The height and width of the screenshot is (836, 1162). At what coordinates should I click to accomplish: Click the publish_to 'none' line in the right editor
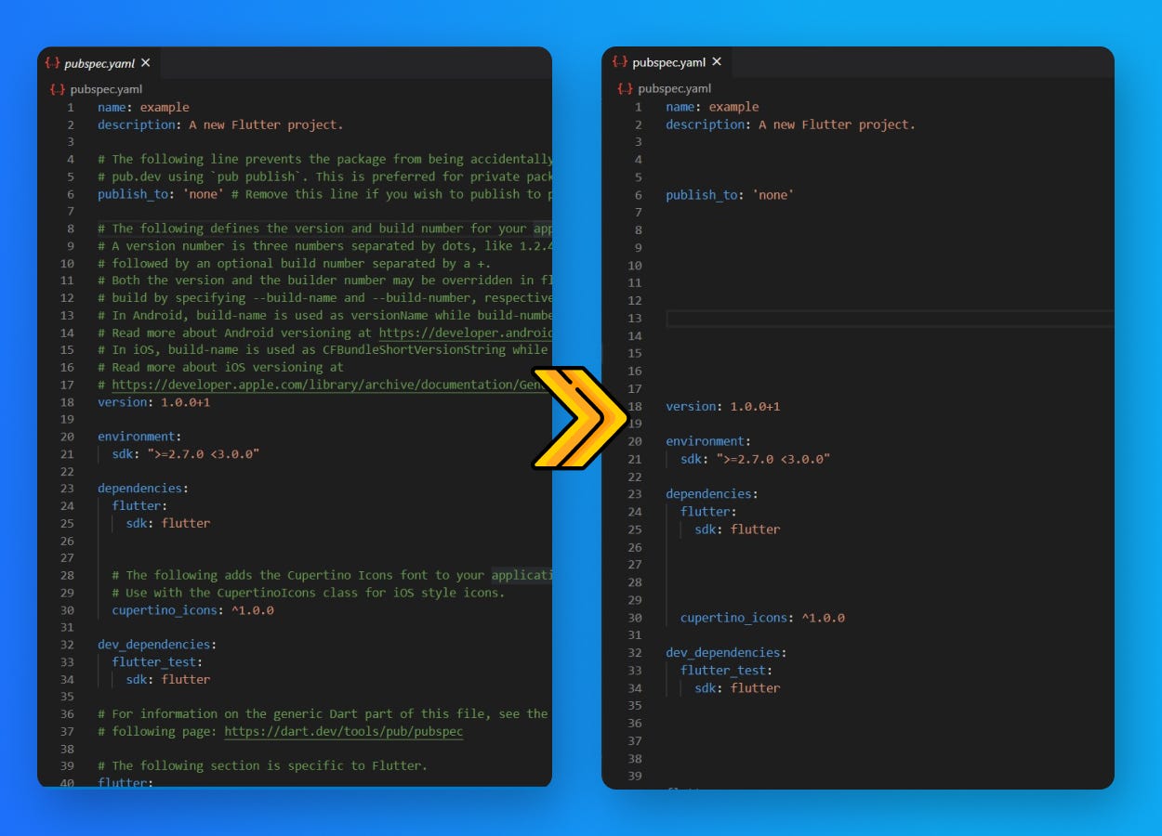coord(730,194)
